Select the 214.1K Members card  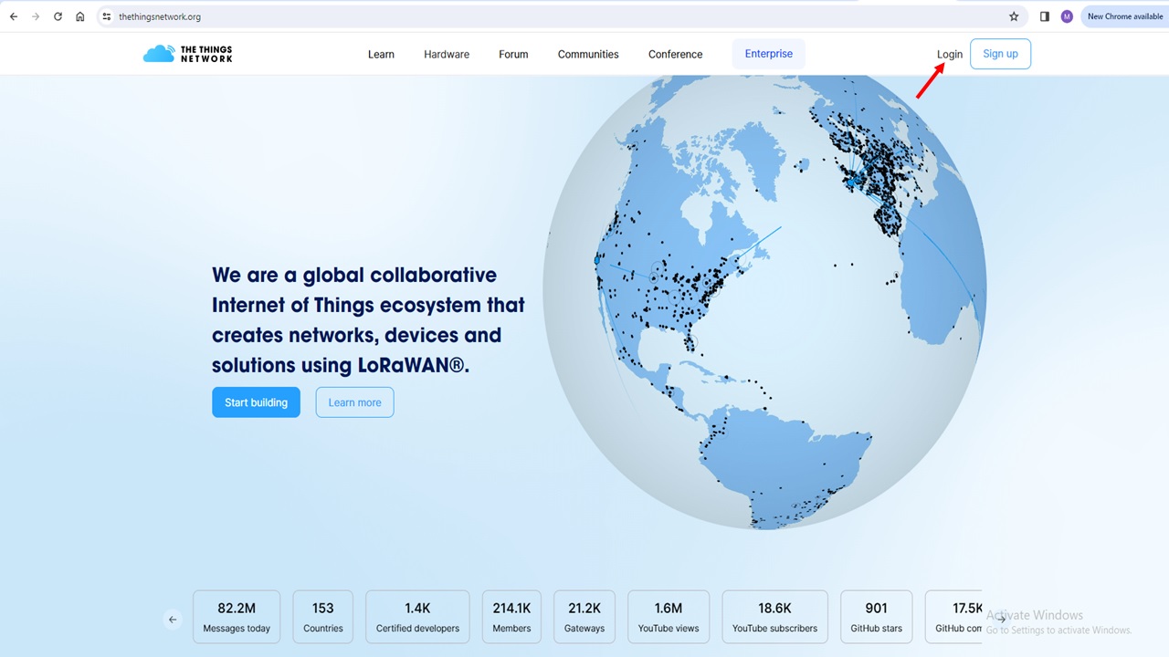[511, 617]
